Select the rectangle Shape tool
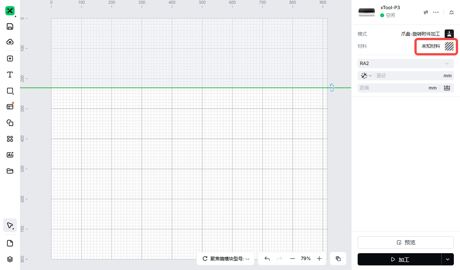The height and width of the screenshot is (270, 460). pyautogui.click(x=10, y=91)
